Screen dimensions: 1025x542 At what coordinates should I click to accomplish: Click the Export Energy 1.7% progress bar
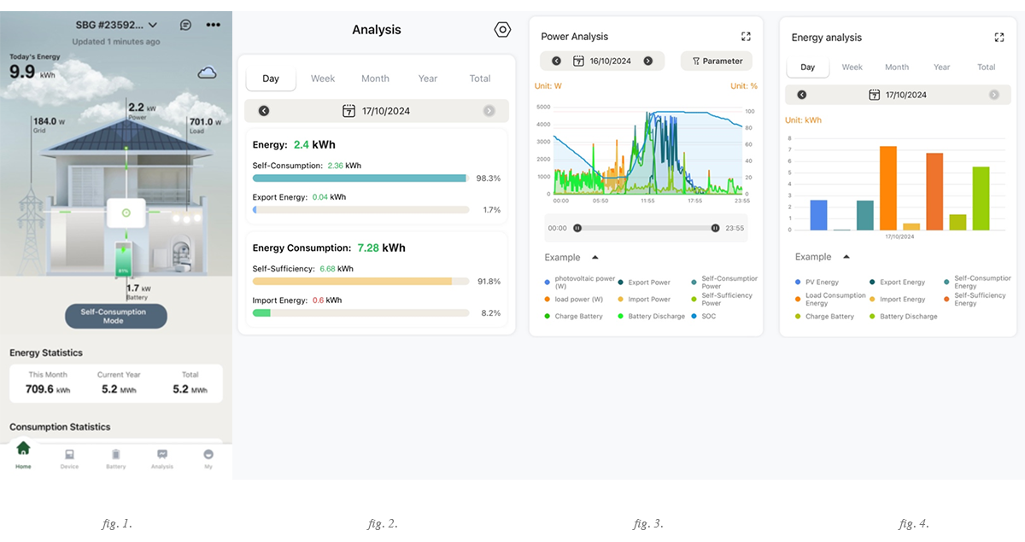361,209
